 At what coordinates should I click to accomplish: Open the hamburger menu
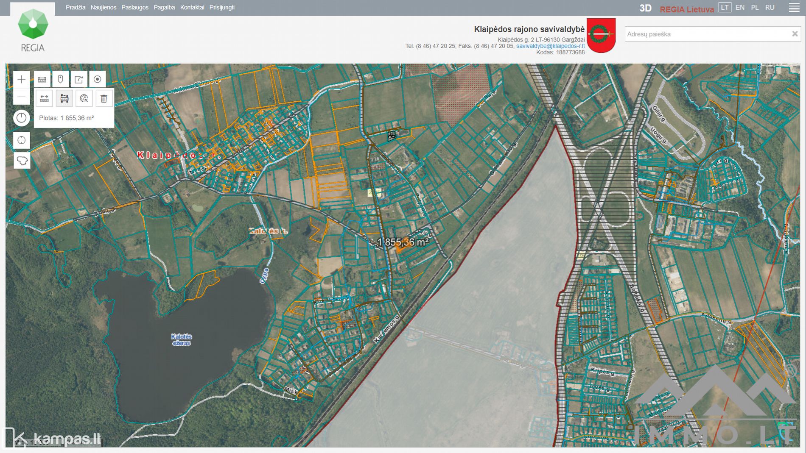pyautogui.click(x=794, y=8)
